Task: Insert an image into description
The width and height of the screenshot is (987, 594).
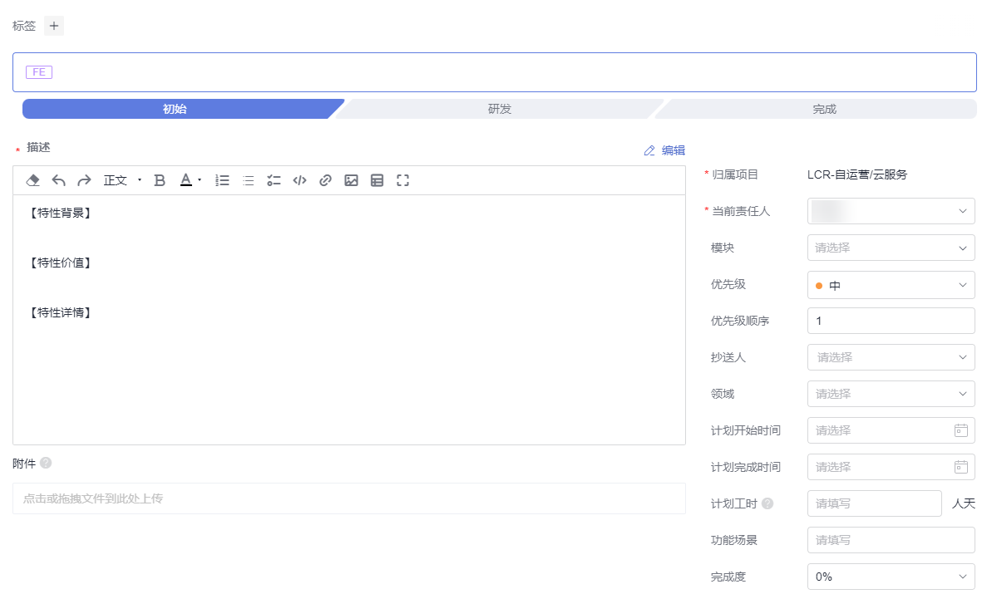Action: [351, 180]
